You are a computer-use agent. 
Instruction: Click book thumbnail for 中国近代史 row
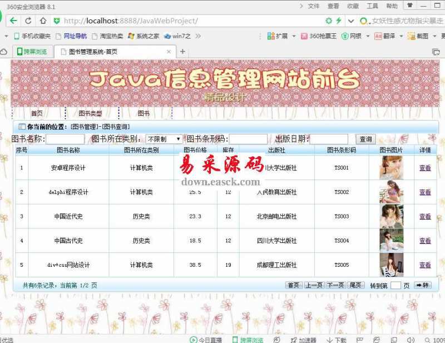(x=392, y=216)
